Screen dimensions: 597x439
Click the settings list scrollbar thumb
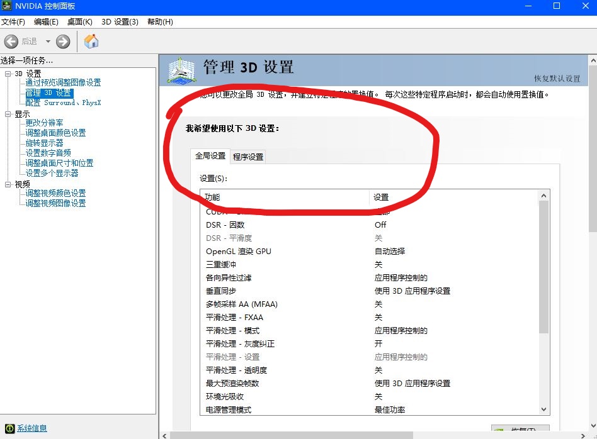coord(543,267)
